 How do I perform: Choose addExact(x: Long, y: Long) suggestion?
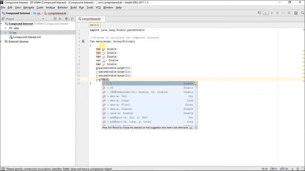pyautogui.click(x=148, y=122)
